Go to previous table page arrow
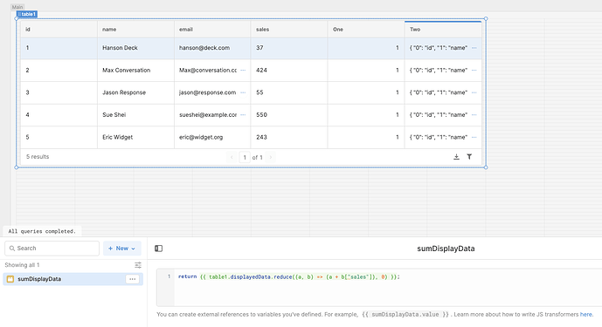The image size is (602, 327). pos(232,157)
